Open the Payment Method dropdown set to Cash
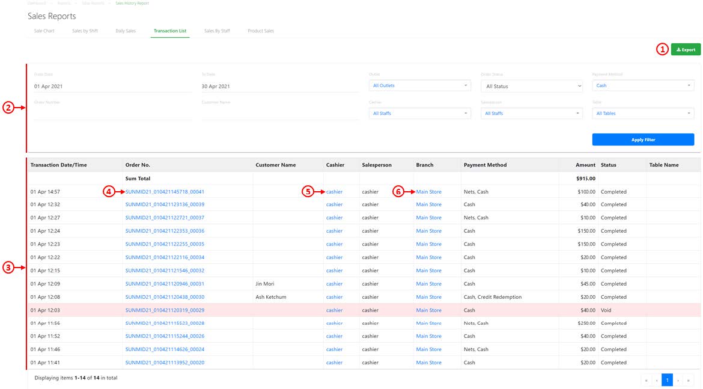This screenshot has height=389, width=703. [643, 85]
